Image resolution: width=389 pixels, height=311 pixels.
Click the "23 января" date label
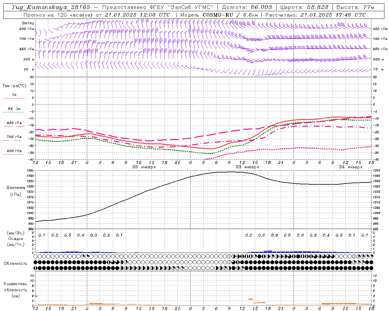pos(247,167)
